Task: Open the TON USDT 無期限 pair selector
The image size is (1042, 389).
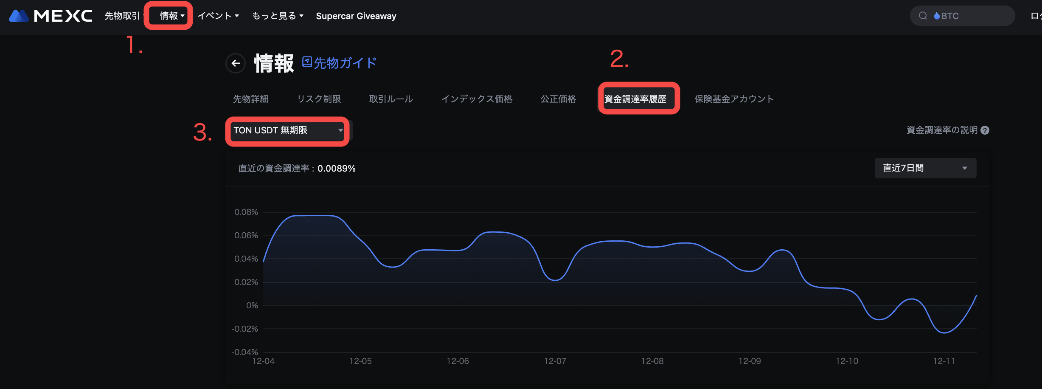Action: click(288, 130)
